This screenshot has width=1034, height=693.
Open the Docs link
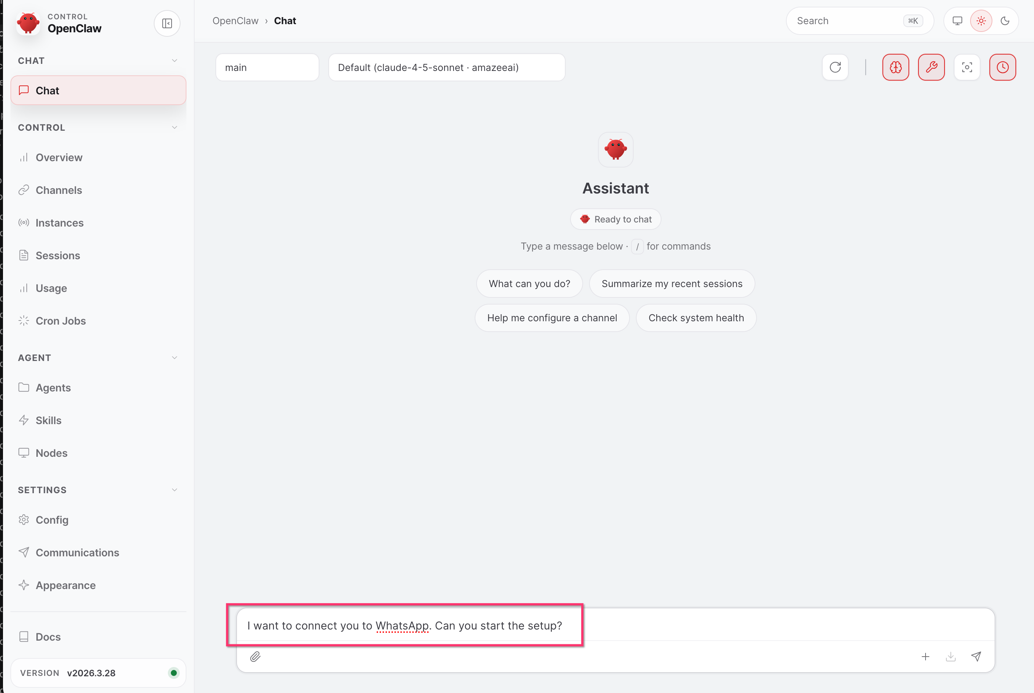point(98,637)
